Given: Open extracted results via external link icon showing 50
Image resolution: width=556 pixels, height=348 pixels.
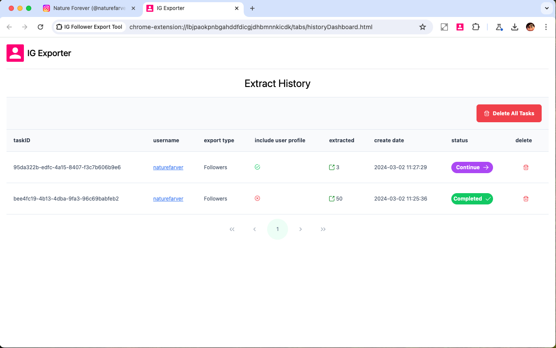Looking at the screenshot, I should (331, 198).
